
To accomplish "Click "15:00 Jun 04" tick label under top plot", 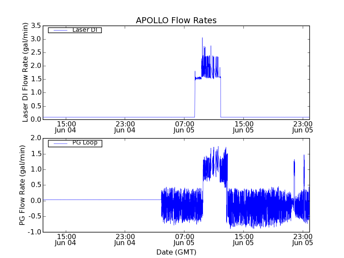I will tap(66, 127).
